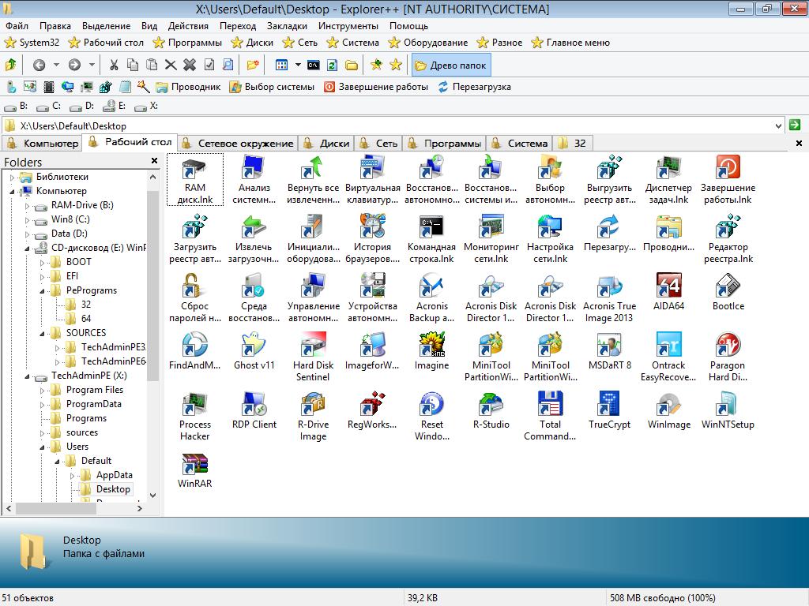Click the Выбор системы toolbar button
Screen dimensions: 809x606
point(272,87)
